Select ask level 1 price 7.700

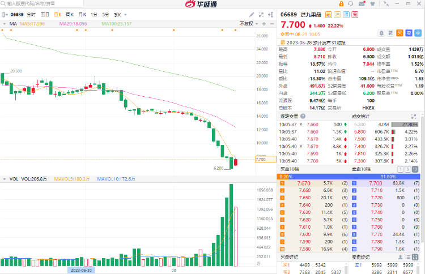point(376,183)
